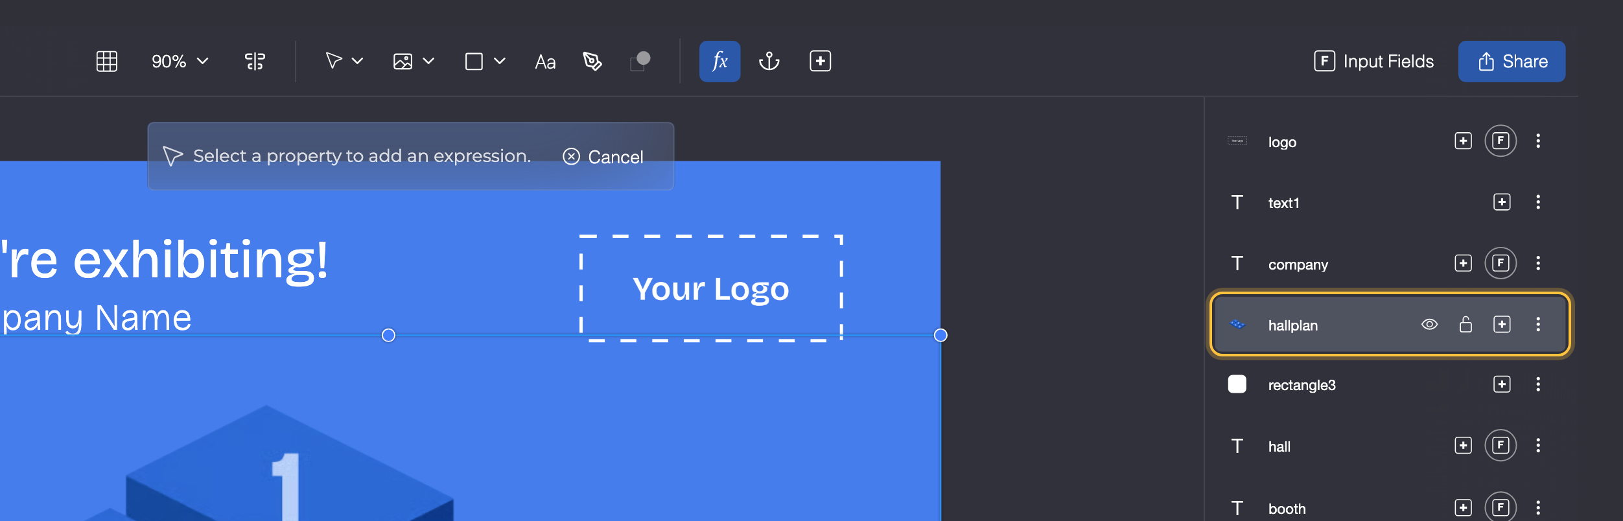Image resolution: width=1623 pixels, height=521 pixels.
Task: Toggle the fx expression mode button
Action: click(719, 62)
